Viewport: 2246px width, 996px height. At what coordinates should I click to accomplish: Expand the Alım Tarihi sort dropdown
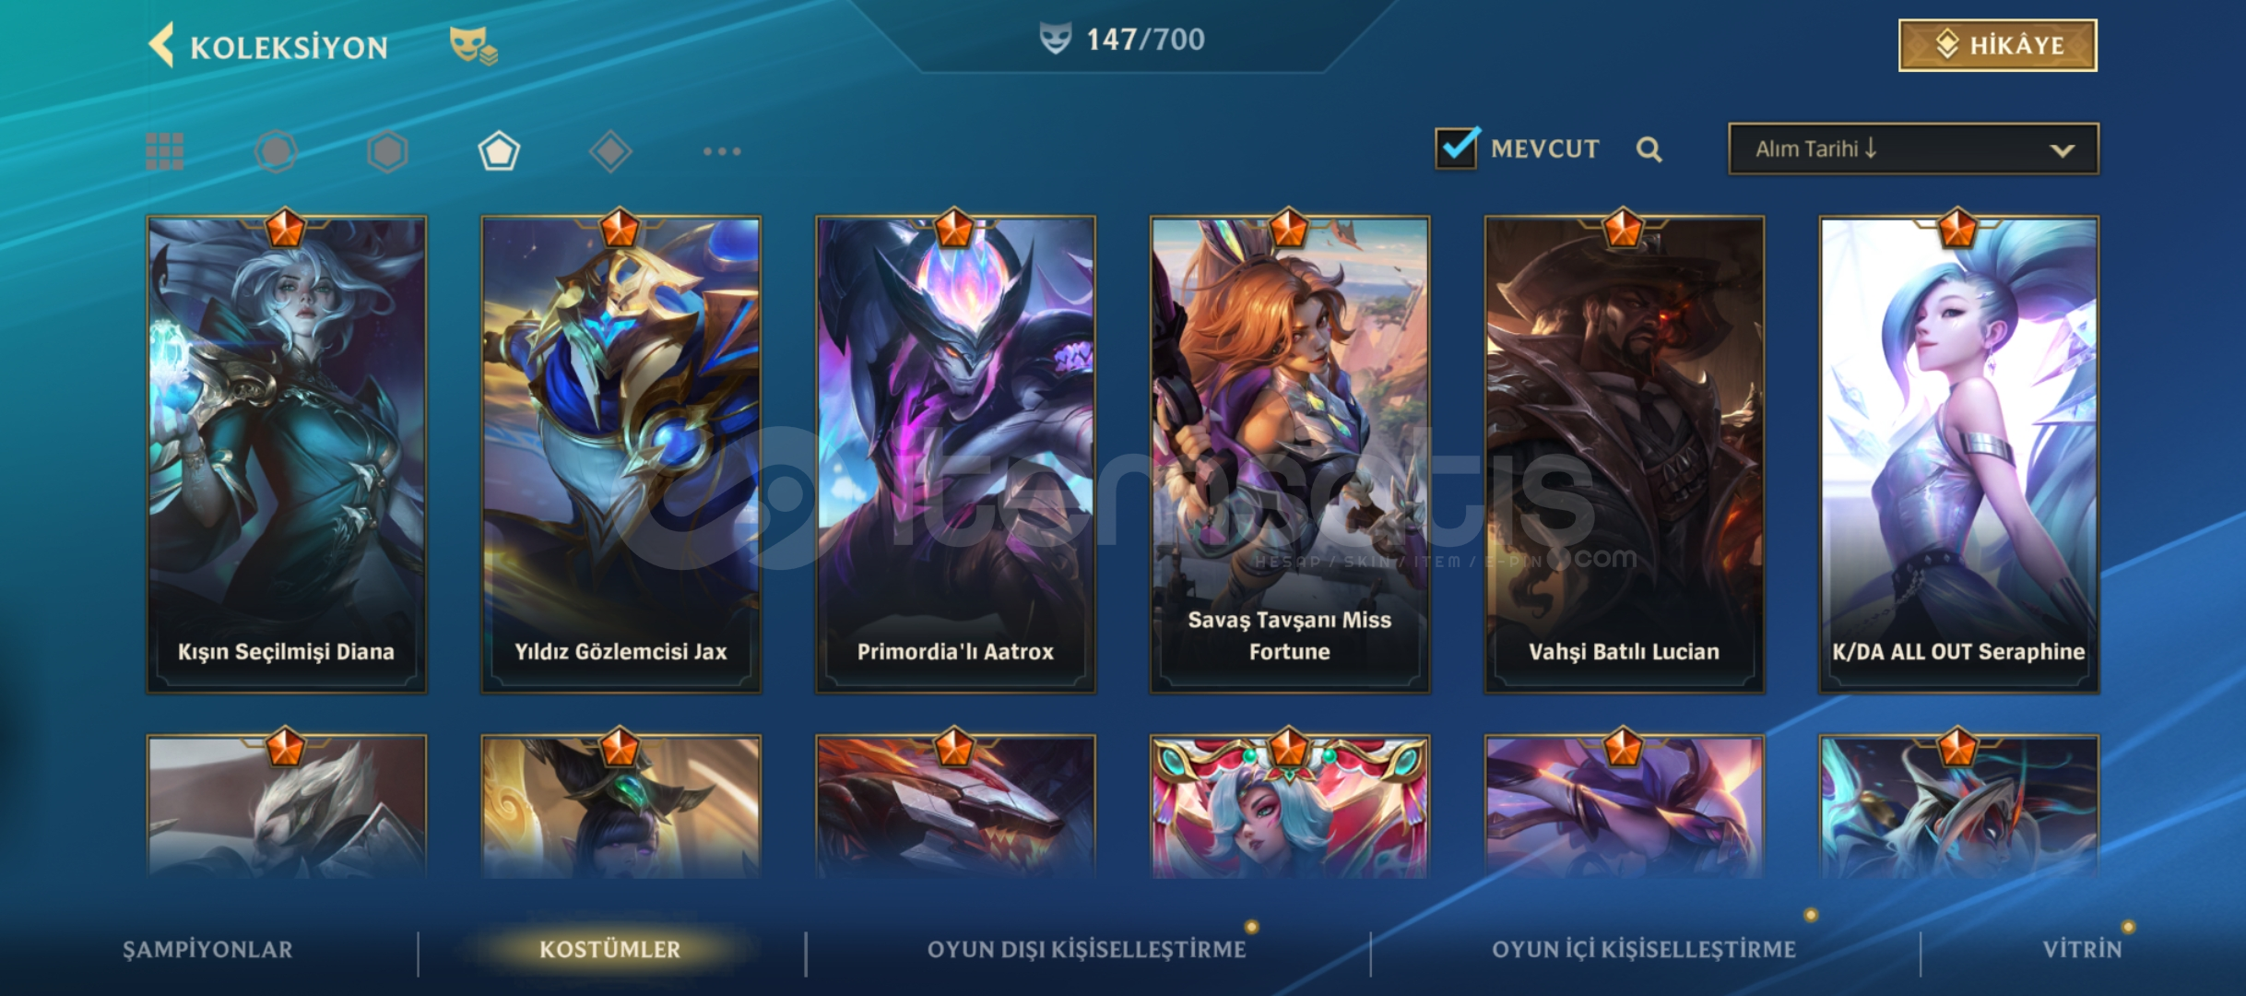coord(1914,148)
